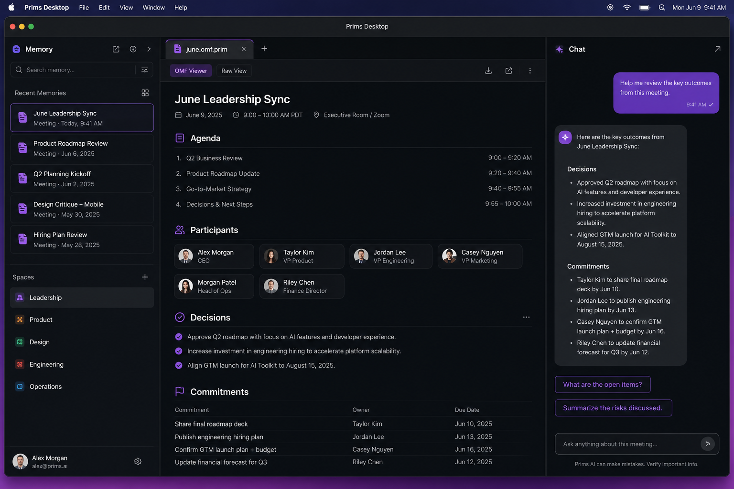Viewport: 734px width, 489px height.
Task: Share document via export icon
Action: (x=509, y=71)
